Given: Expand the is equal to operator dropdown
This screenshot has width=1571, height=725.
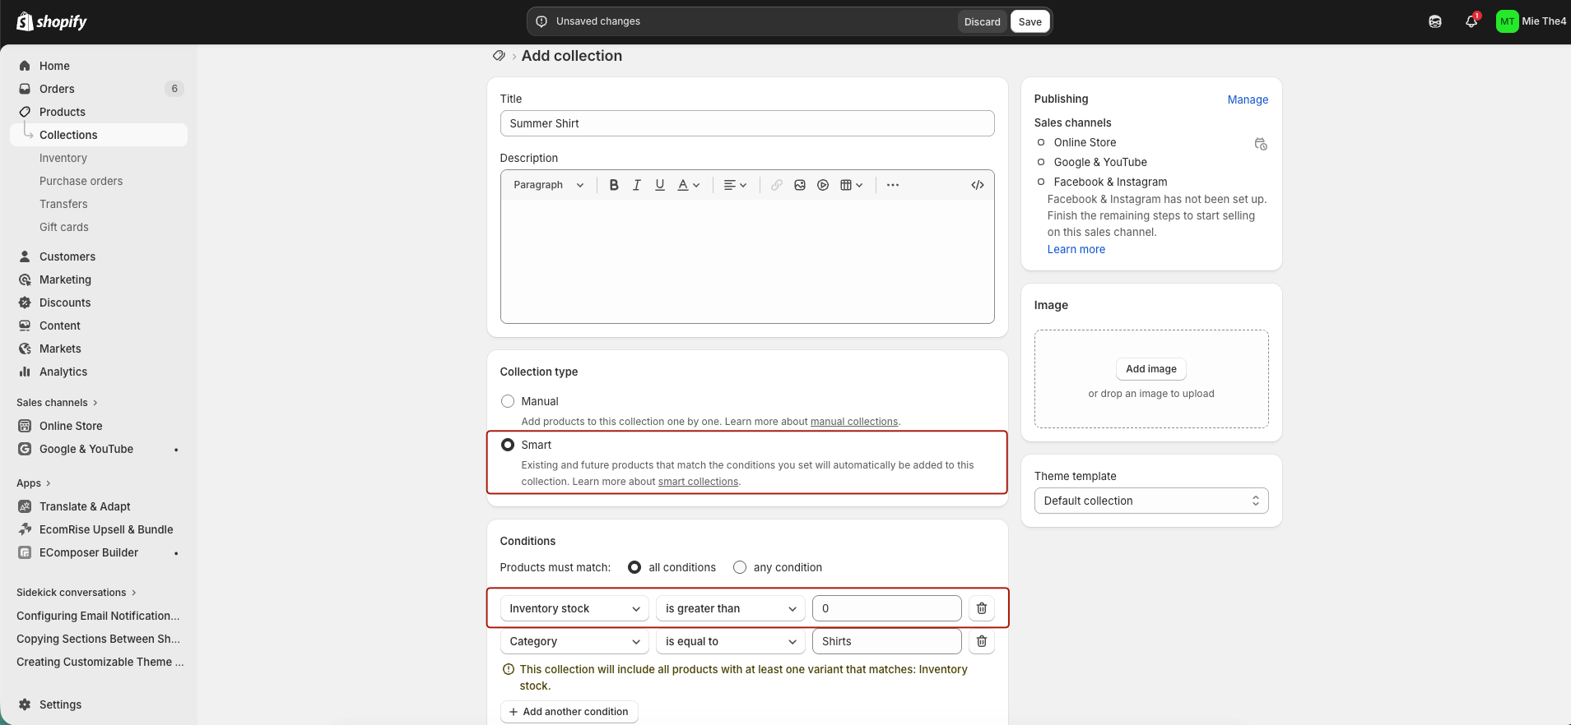Looking at the screenshot, I should pyautogui.click(x=730, y=641).
